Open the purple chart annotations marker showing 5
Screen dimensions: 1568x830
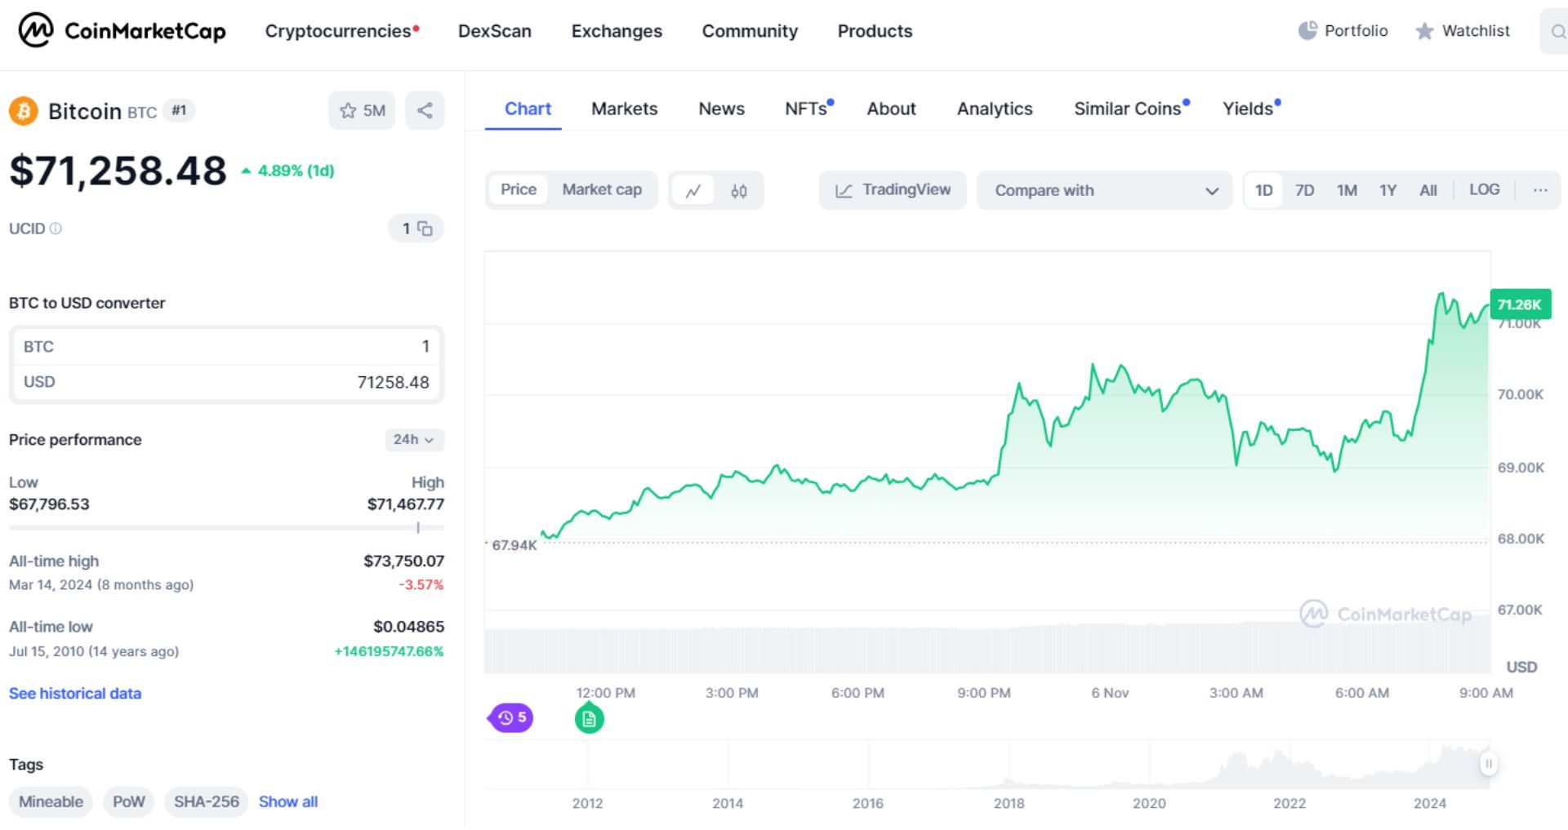click(x=510, y=717)
